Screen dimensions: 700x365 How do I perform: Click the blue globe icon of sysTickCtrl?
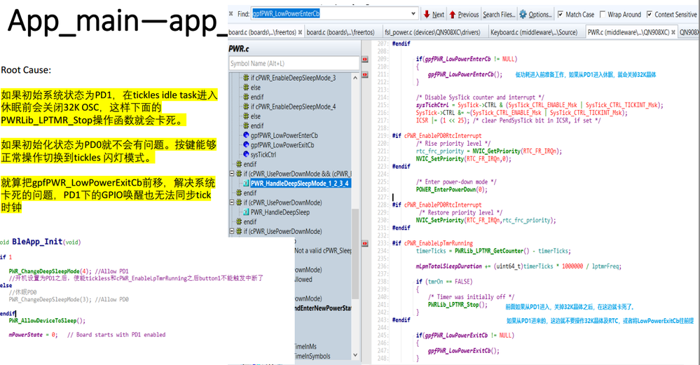click(245, 154)
